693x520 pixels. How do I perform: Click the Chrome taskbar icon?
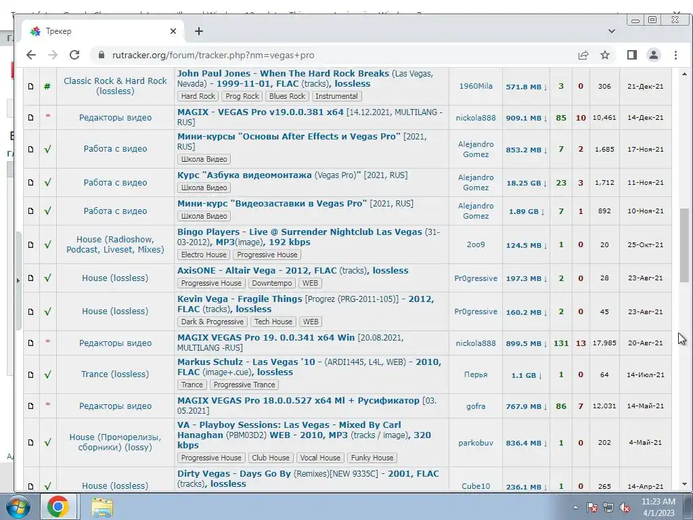pyautogui.click(x=58, y=506)
